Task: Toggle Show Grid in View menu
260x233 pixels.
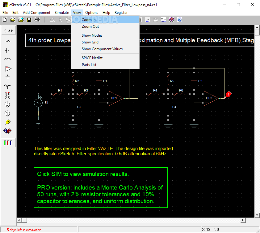Action: pos(105,42)
